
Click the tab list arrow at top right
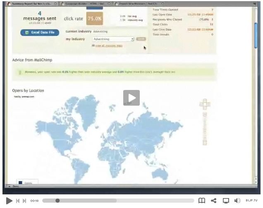coord(255,3)
